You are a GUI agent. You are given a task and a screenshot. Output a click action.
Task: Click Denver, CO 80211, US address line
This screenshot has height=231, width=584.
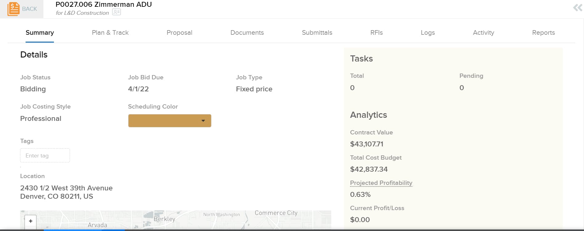click(57, 196)
